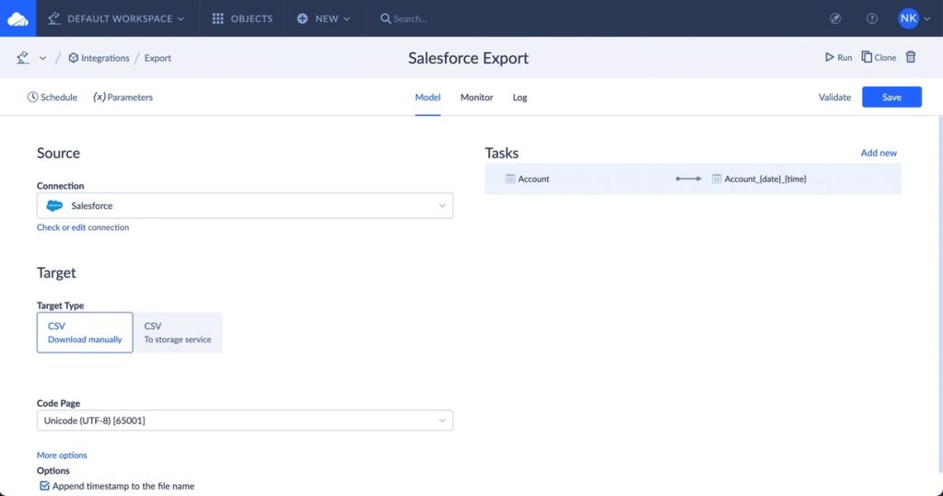This screenshot has width=943, height=496.
Task: Open the New menu
Action: [323, 18]
